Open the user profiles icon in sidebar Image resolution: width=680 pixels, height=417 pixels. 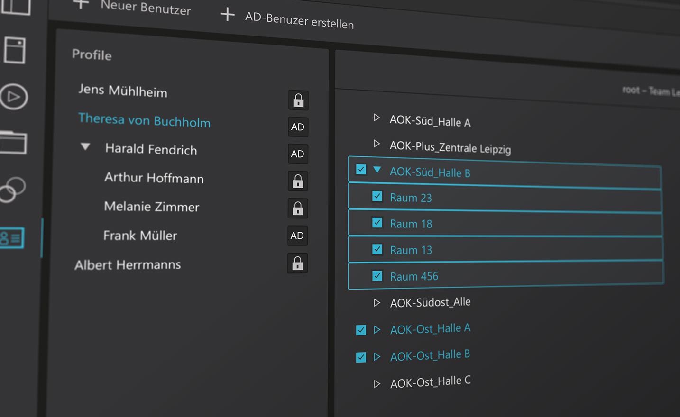11,238
